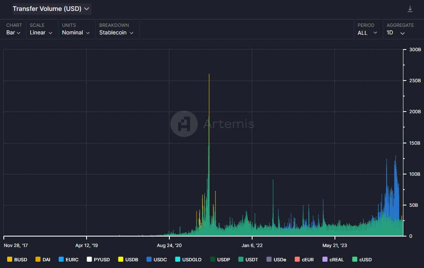Screen dimensions: 424x268
Task: Toggle the BUSD legend series
Action: click(17, 260)
